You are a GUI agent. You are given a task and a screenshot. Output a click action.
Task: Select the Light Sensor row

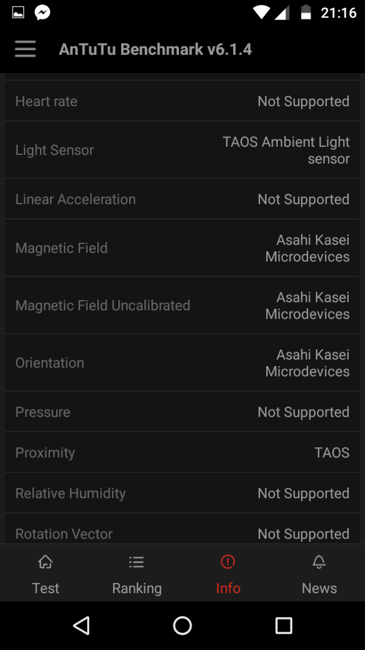point(182,150)
